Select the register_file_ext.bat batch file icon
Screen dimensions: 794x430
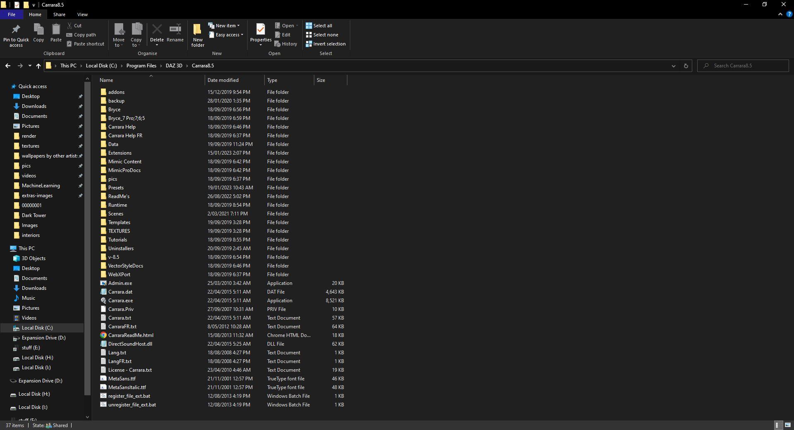(103, 396)
